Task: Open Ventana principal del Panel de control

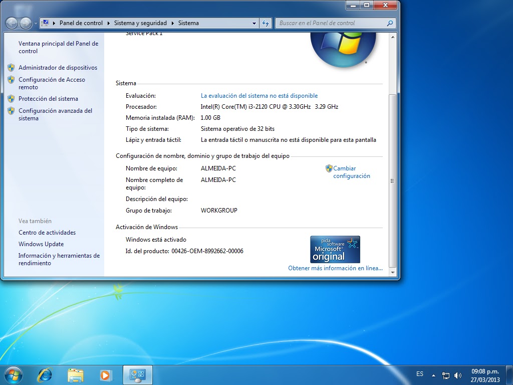Action: [58, 47]
